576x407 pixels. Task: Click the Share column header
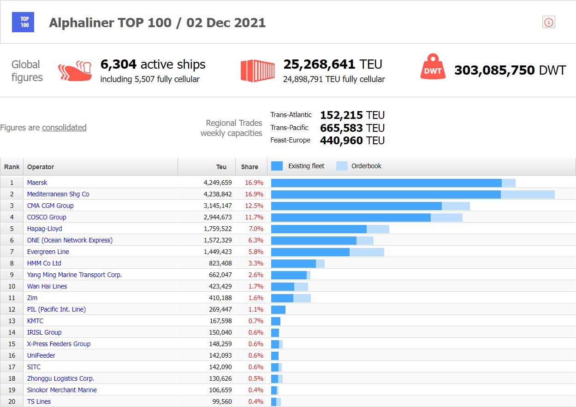pyautogui.click(x=249, y=167)
